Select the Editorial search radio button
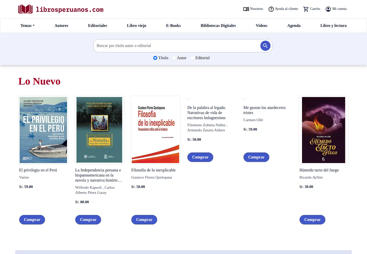Viewport: 367px width, 254px height. click(192, 58)
